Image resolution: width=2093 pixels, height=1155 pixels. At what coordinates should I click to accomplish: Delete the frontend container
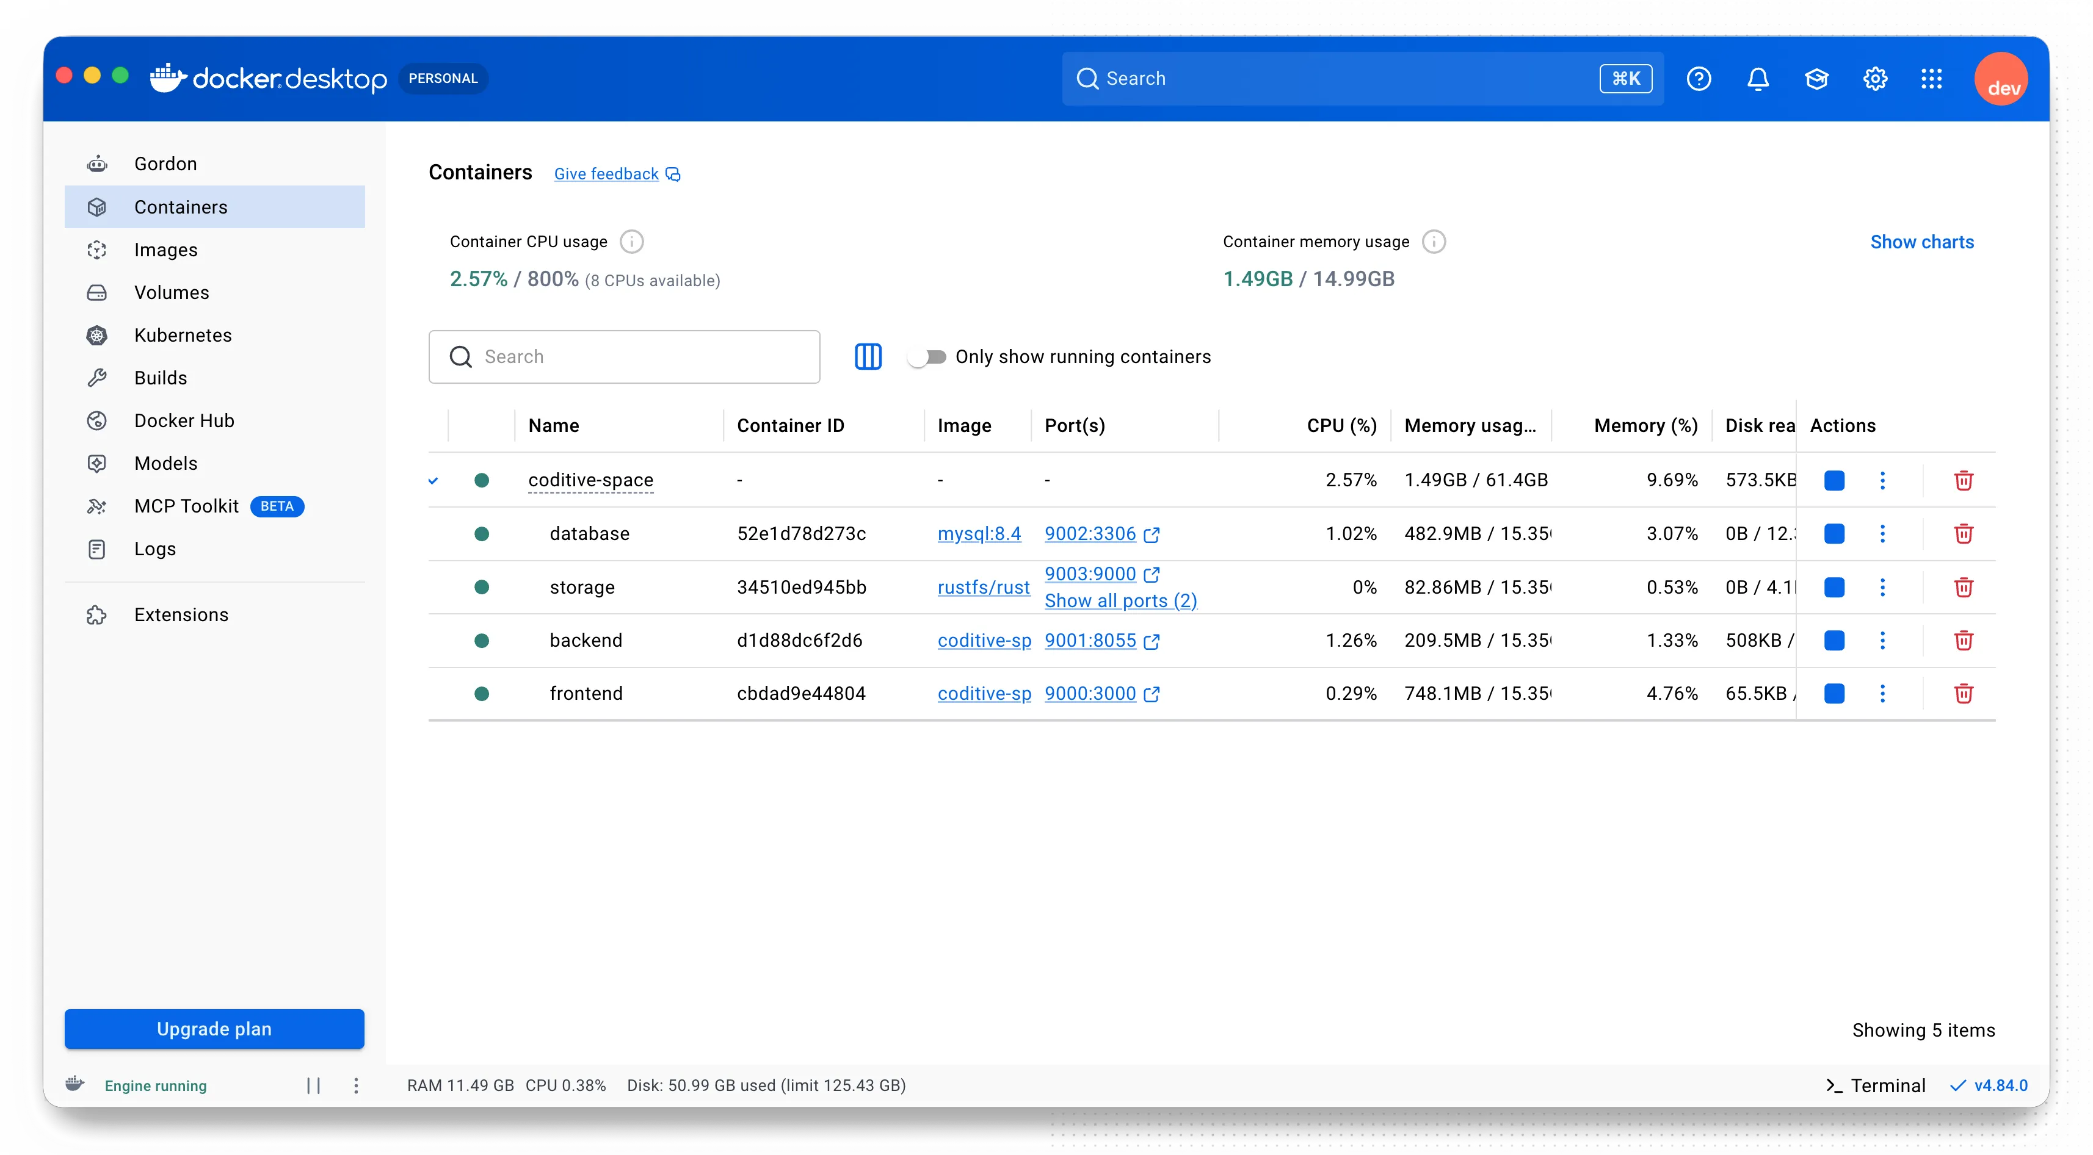(1963, 693)
